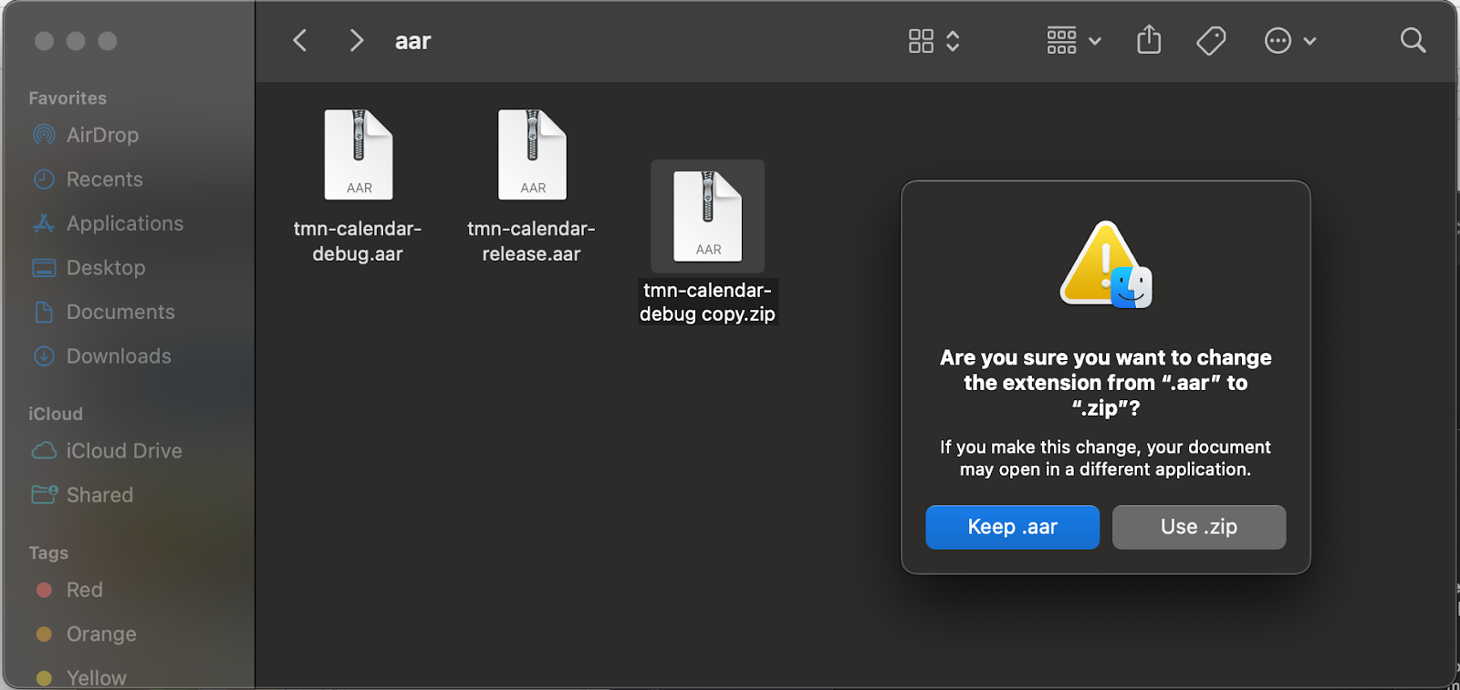Click the tmn-calendar-debug copy.zip file name
The height and width of the screenshot is (690, 1460).
point(707,303)
